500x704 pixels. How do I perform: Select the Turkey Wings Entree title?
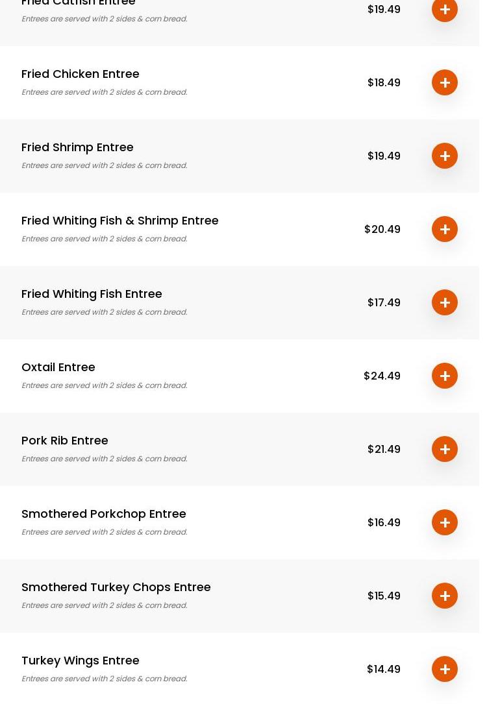(x=81, y=661)
